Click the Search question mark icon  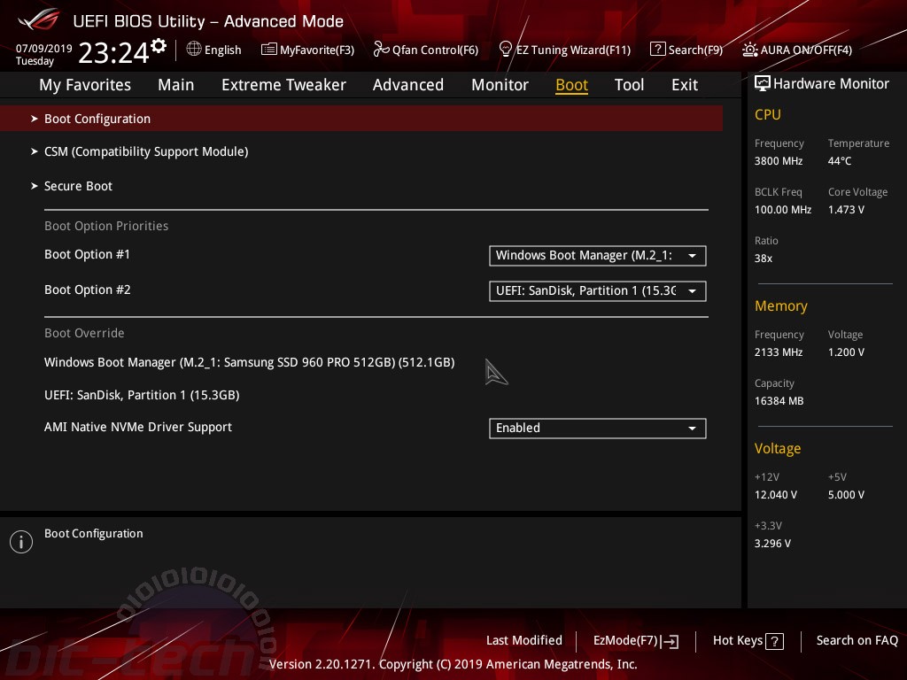click(657, 50)
